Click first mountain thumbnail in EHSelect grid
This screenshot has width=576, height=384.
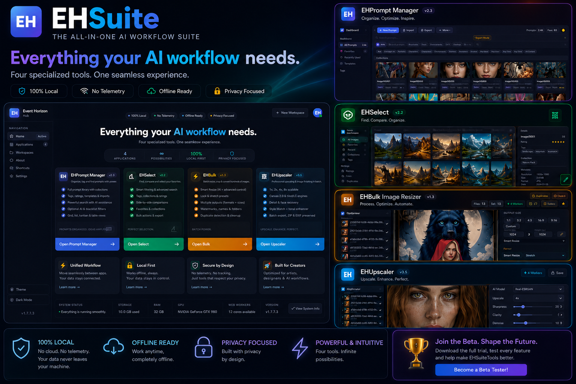[x=388, y=147]
